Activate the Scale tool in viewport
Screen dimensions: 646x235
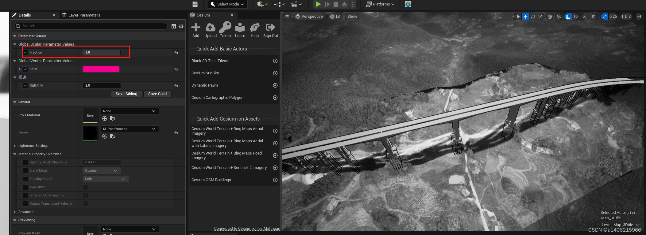pos(540,17)
